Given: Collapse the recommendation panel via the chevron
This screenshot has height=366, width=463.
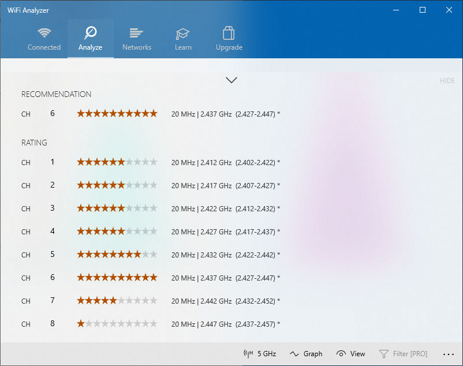Looking at the screenshot, I should coord(231,80).
